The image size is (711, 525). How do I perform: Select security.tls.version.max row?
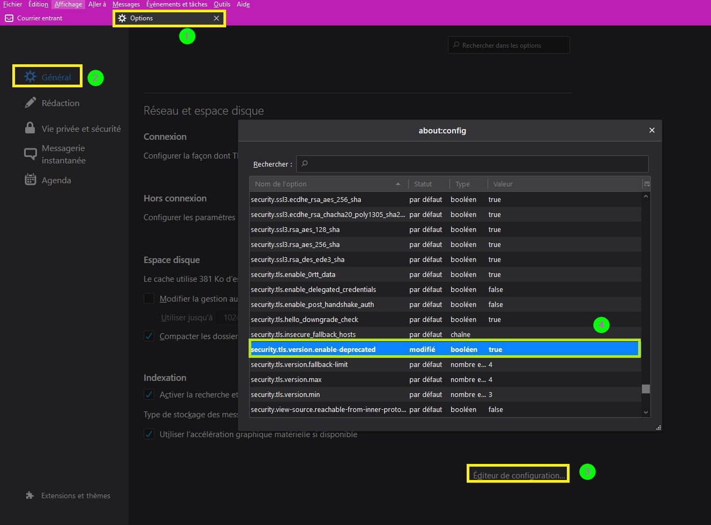coord(445,379)
